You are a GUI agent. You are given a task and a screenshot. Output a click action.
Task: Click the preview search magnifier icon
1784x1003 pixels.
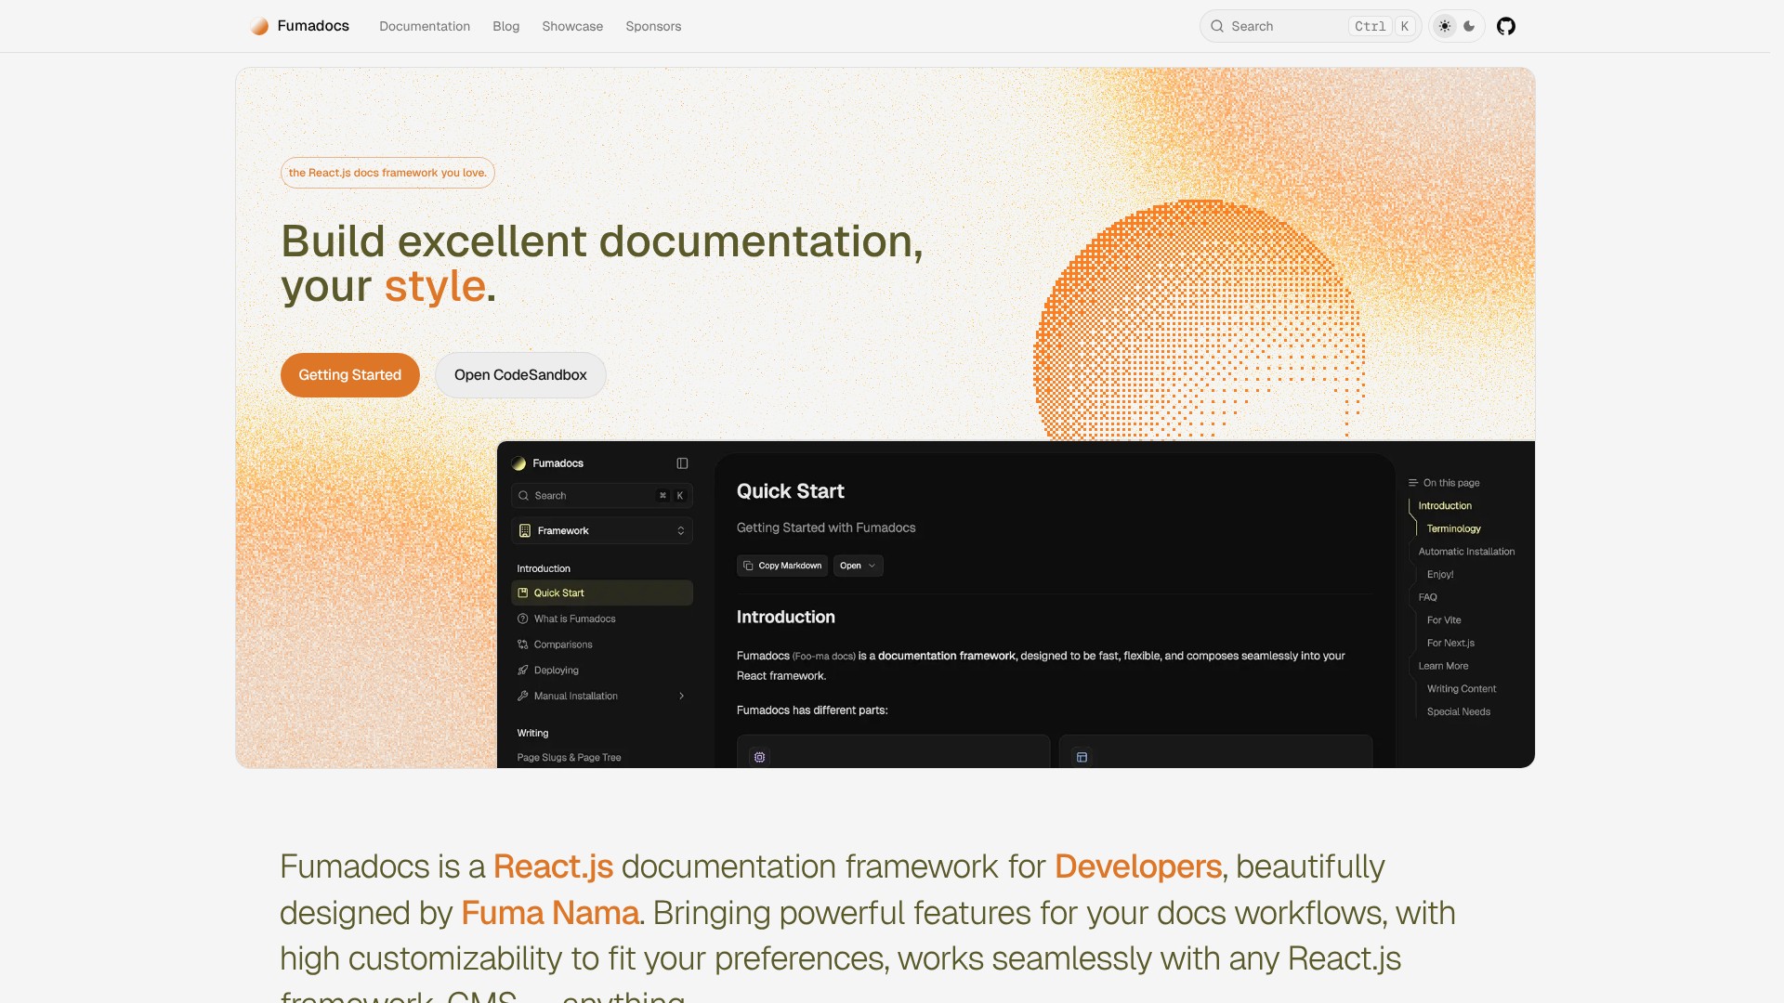(x=523, y=496)
